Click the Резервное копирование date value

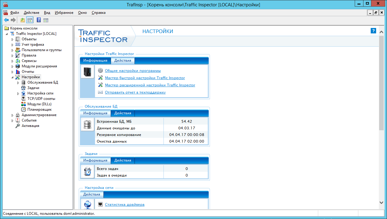point(187,135)
